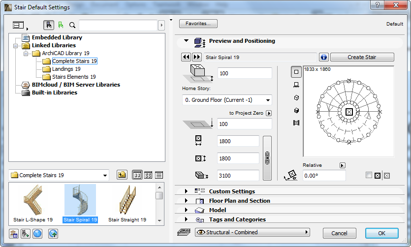The width and height of the screenshot is (411, 247).
Task: Select Embedded Library in the tree
Action: pyautogui.click(x=57, y=37)
